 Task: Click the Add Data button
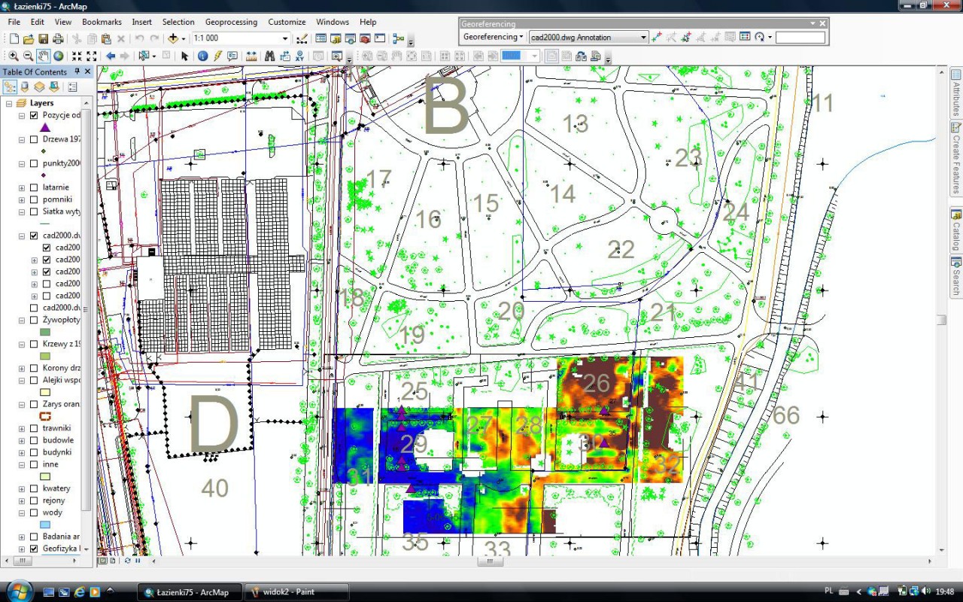tap(173, 38)
